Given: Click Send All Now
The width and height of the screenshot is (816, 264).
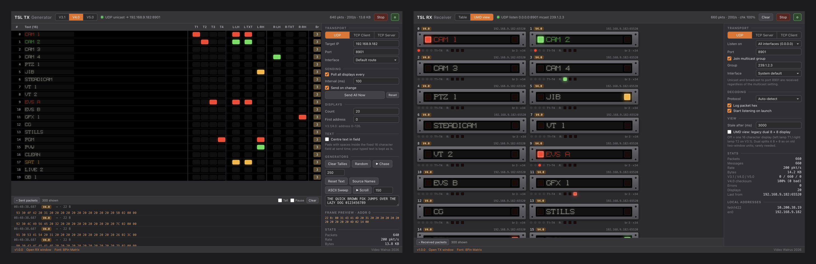Looking at the screenshot, I should 354,95.
